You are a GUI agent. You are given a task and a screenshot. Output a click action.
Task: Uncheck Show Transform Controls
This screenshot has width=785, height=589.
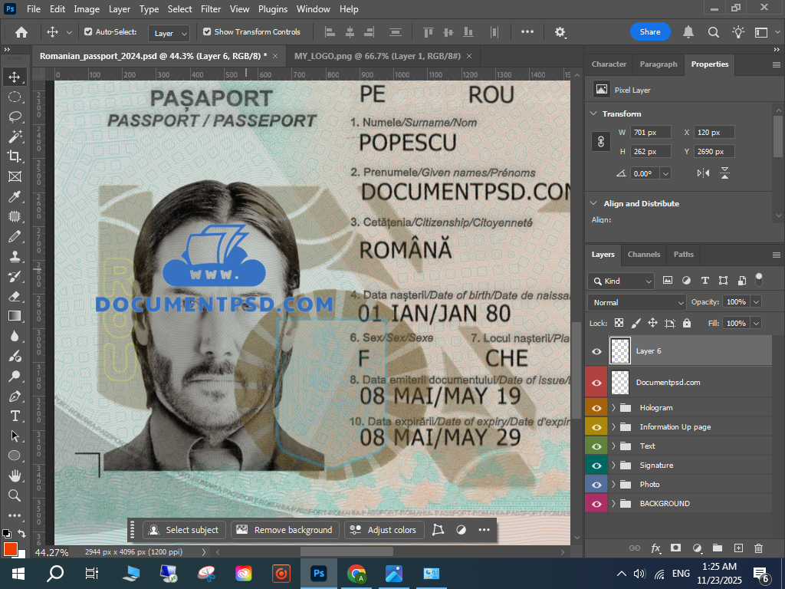tap(207, 32)
